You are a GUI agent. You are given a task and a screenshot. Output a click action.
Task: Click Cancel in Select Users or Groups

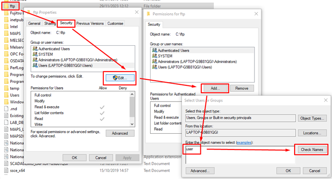[x=314, y=171]
